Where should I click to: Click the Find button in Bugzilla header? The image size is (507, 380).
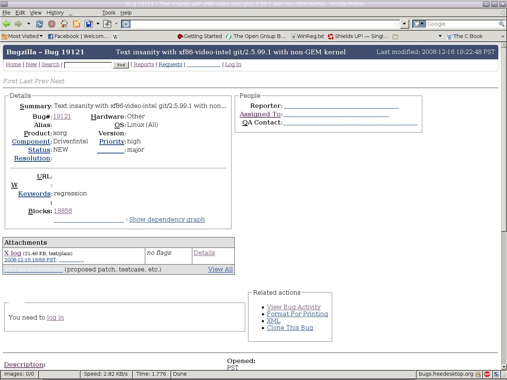pyautogui.click(x=121, y=65)
